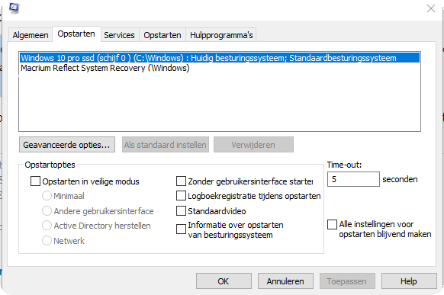The height and width of the screenshot is (295, 444).
Task: Check the Standaardvideo option
Action: tap(182, 210)
